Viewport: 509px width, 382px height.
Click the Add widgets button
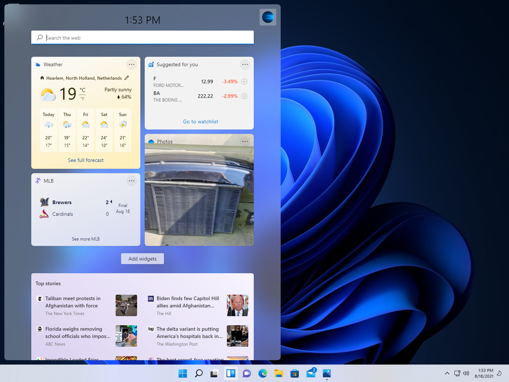coord(142,259)
